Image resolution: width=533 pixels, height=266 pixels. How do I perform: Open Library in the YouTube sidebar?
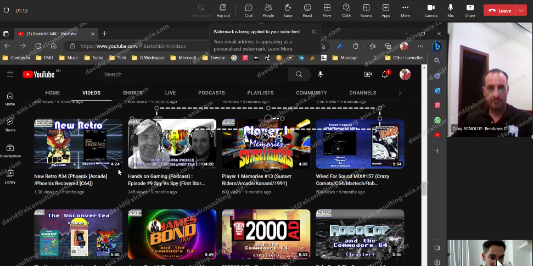coord(10,177)
